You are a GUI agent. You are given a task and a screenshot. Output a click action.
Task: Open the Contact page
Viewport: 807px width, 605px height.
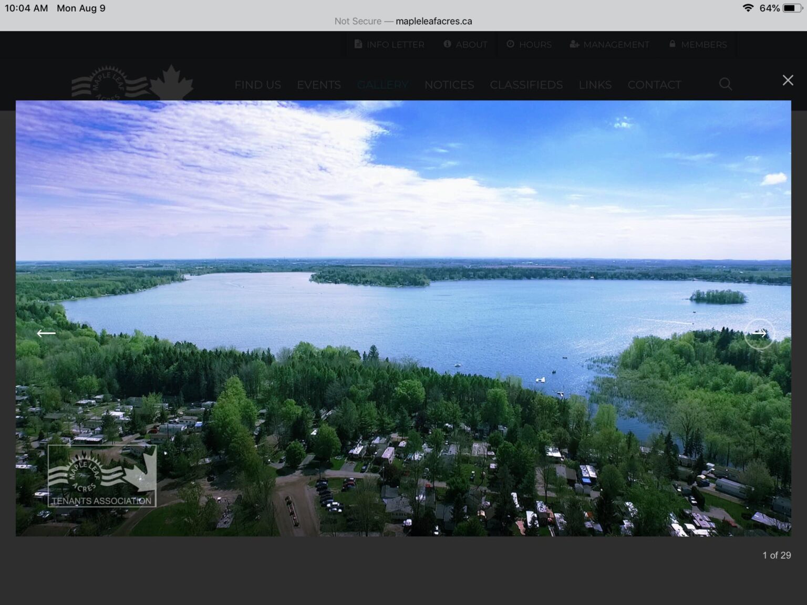point(654,85)
